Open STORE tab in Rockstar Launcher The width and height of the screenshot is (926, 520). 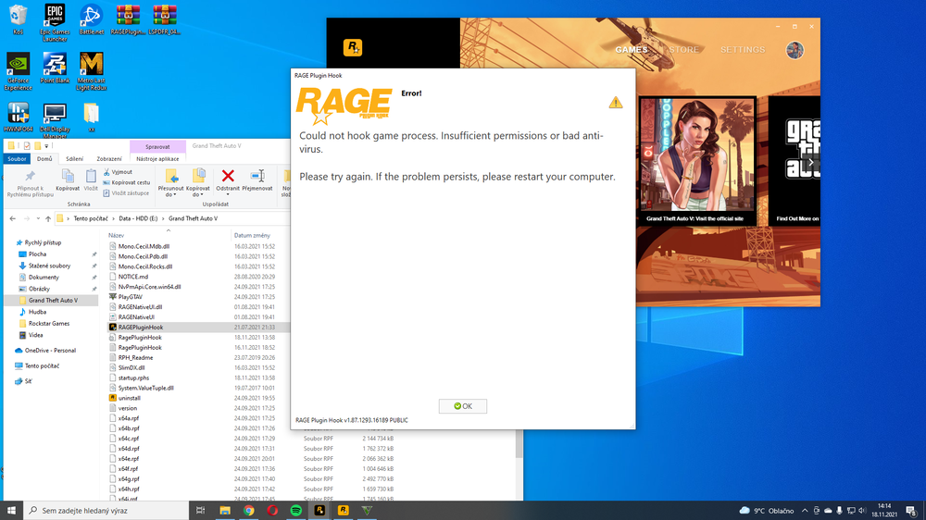683,50
